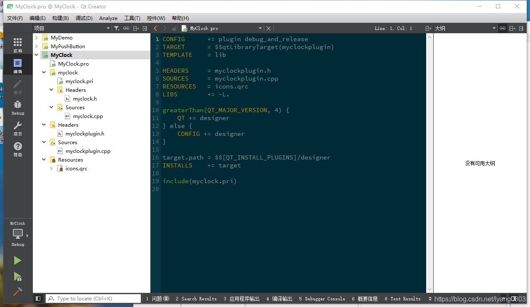The width and height of the screenshot is (530, 307).
Task: Toggle the file read-only lock icon
Action: [x=174, y=28]
